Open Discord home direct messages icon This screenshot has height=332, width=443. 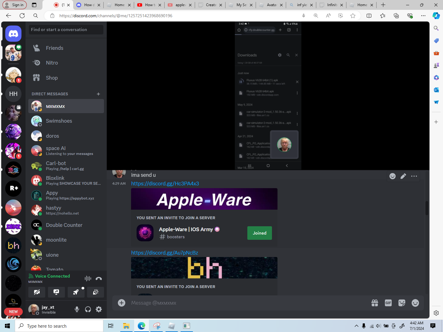(13, 34)
